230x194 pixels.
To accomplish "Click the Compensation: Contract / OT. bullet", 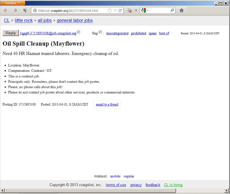I will [x=30, y=71].
